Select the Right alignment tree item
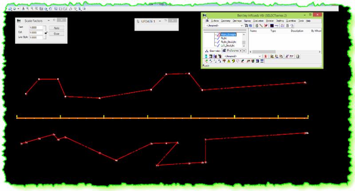The height and width of the screenshot is (191, 355). click(x=224, y=38)
